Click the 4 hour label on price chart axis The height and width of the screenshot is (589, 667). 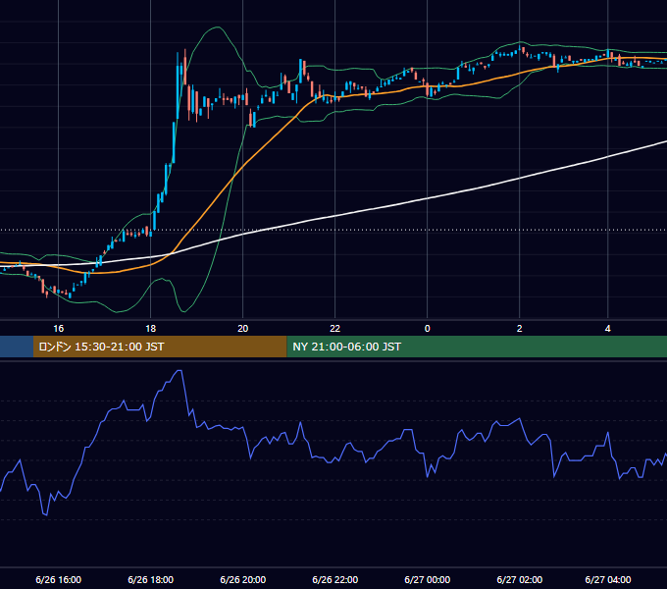click(608, 329)
